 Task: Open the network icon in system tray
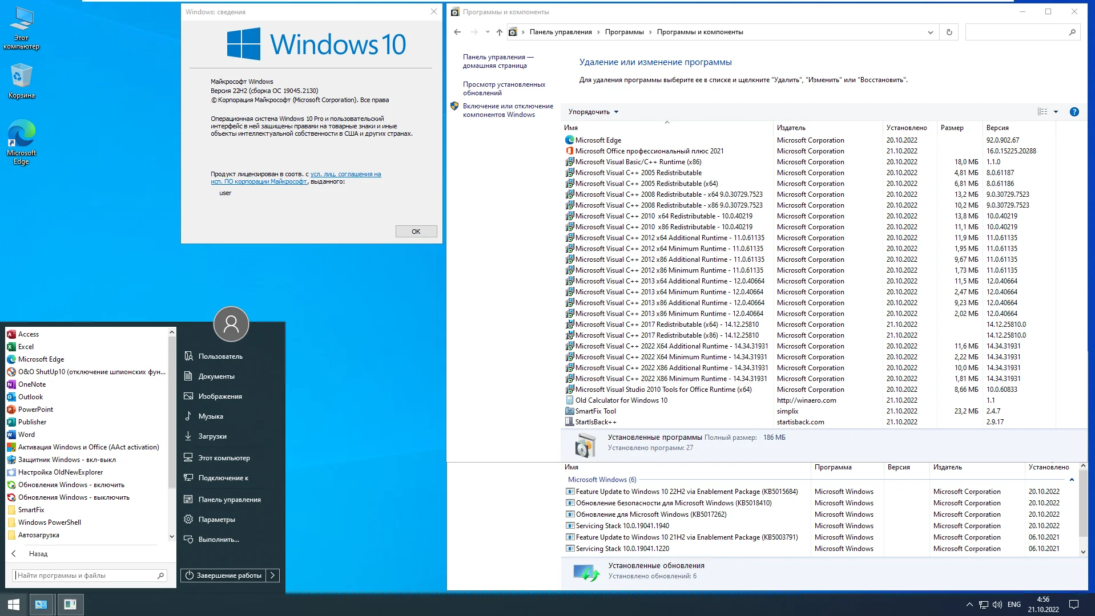(983, 605)
